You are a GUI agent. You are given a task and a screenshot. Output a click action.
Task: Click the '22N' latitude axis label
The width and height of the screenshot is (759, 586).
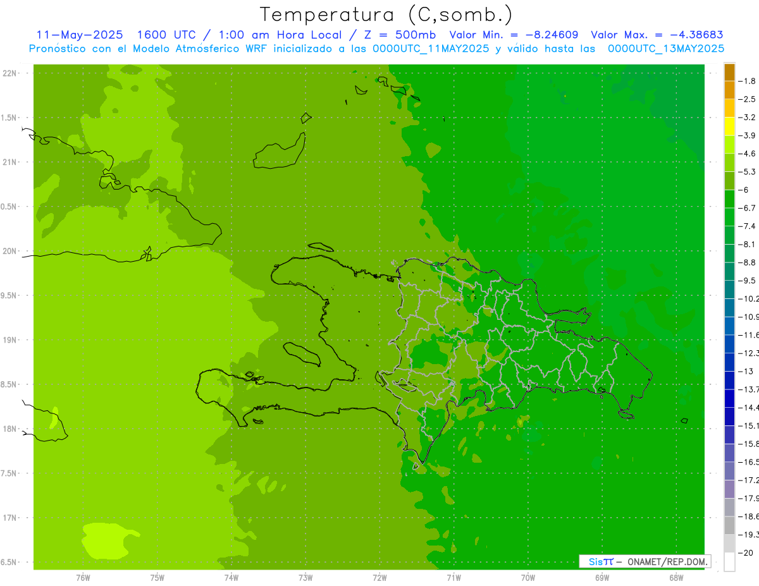coord(10,73)
